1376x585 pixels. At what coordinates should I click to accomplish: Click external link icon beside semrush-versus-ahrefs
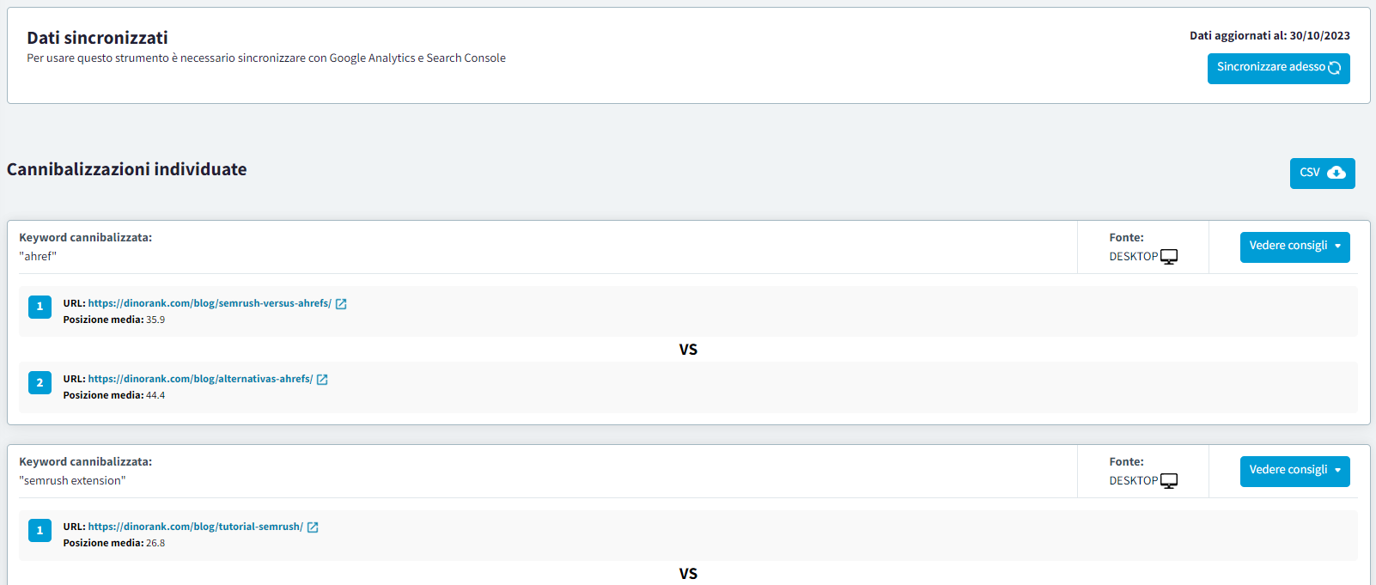(x=341, y=304)
